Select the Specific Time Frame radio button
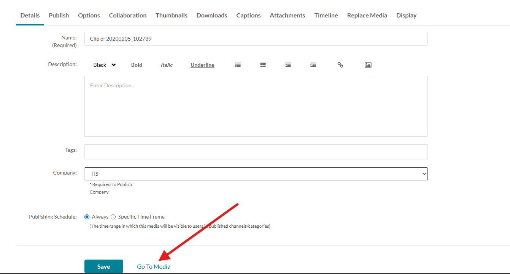Image resolution: width=510 pixels, height=274 pixels. tap(113, 217)
